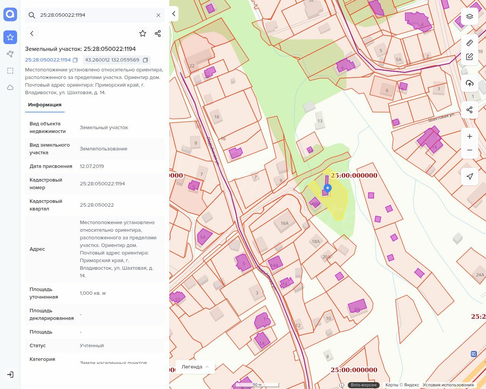The image size is (486, 389).
Task: Add parcel to favorites with star button
Action: pos(143,33)
